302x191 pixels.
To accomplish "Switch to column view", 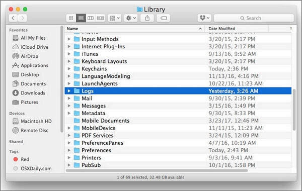I will (x=91, y=18).
